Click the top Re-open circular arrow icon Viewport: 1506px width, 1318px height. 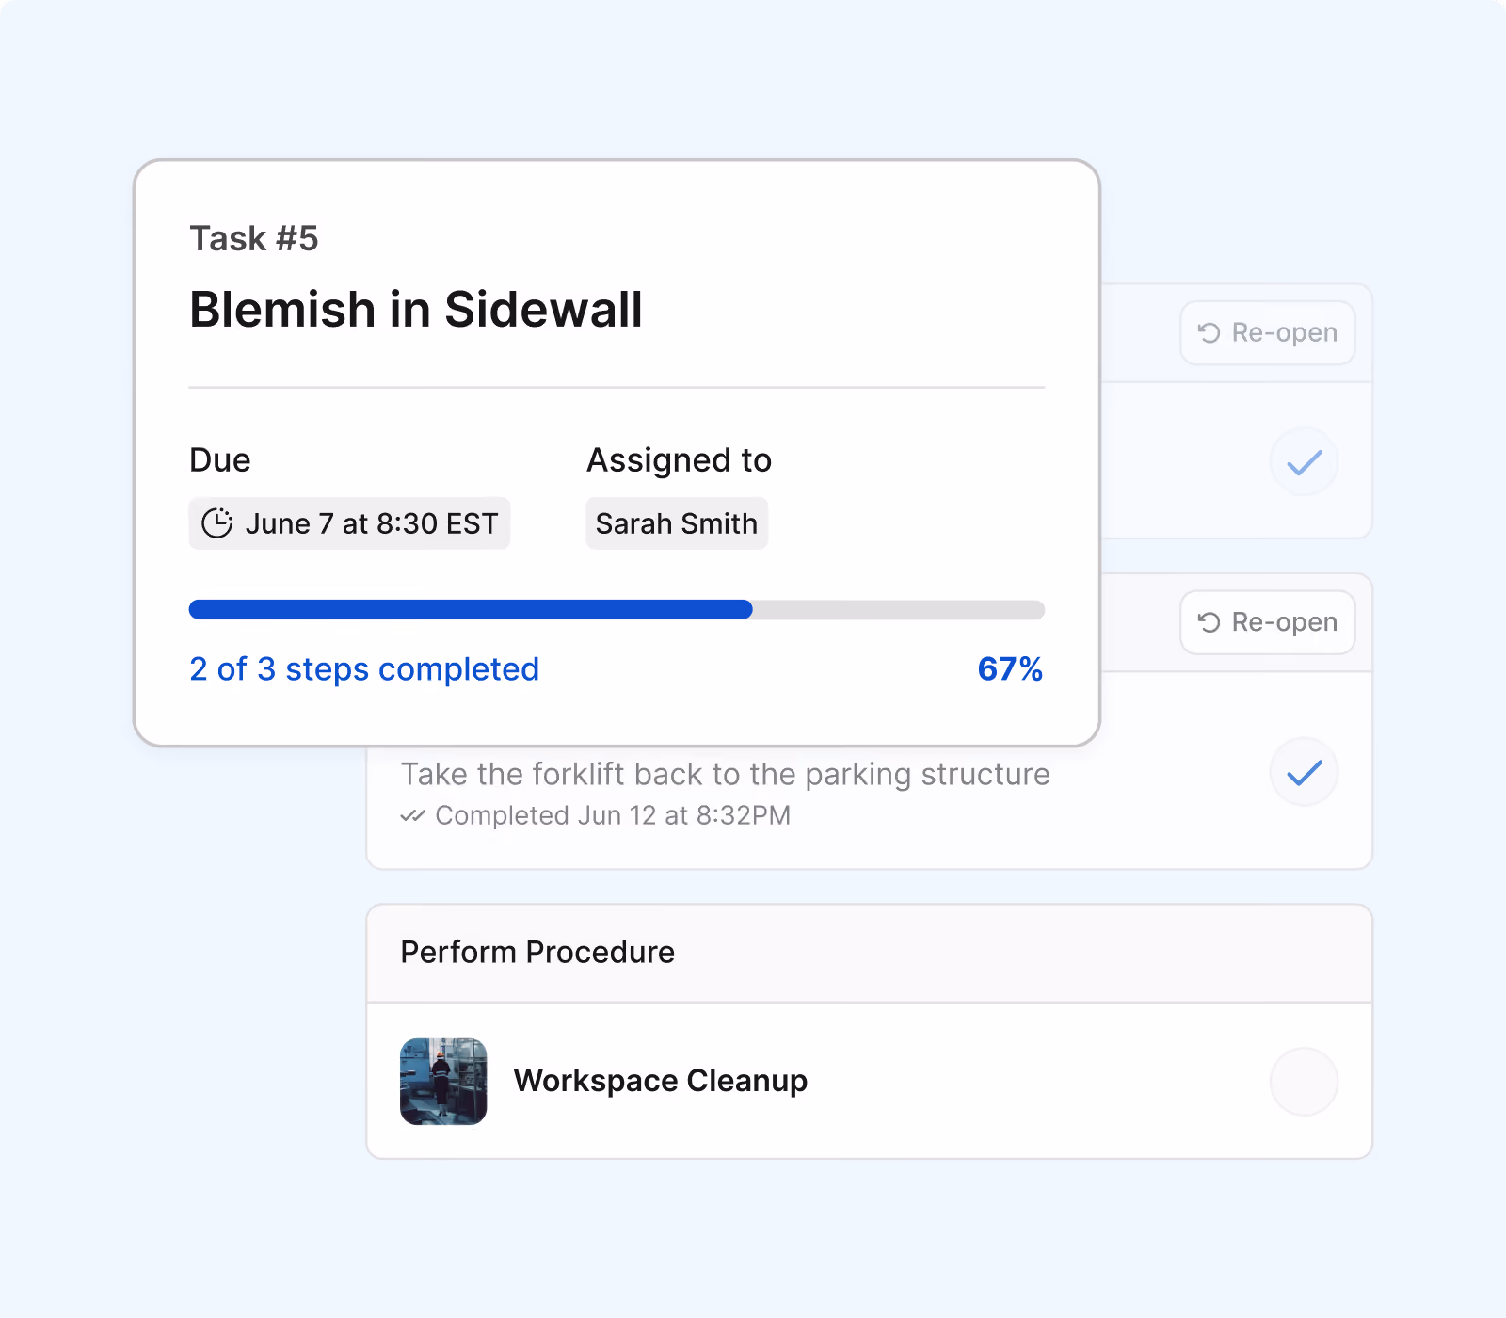[x=1209, y=332]
